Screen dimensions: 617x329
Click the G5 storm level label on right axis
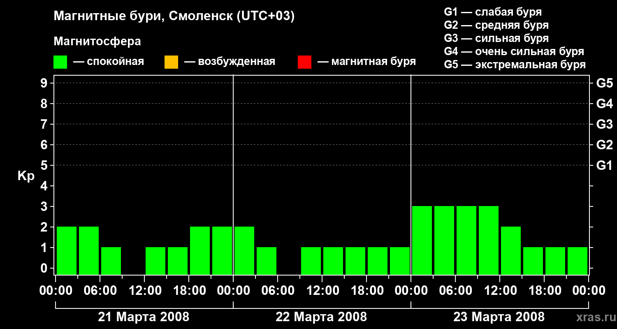coord(604,83)
